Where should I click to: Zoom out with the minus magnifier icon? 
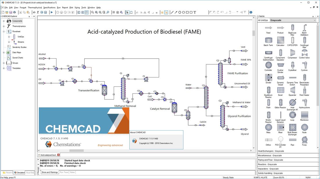100,12
